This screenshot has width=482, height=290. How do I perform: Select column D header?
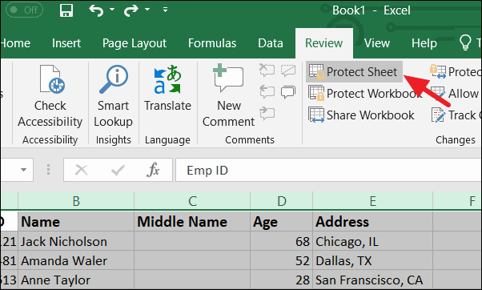click(x=282, y=201)
